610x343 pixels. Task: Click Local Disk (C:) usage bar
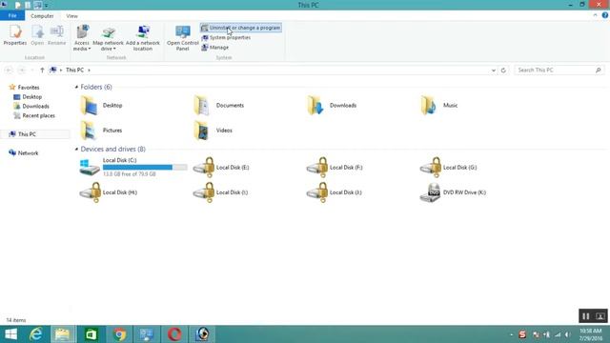click(x=145, y=168)
